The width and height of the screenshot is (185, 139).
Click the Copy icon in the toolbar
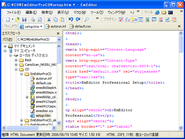[55, 19]
